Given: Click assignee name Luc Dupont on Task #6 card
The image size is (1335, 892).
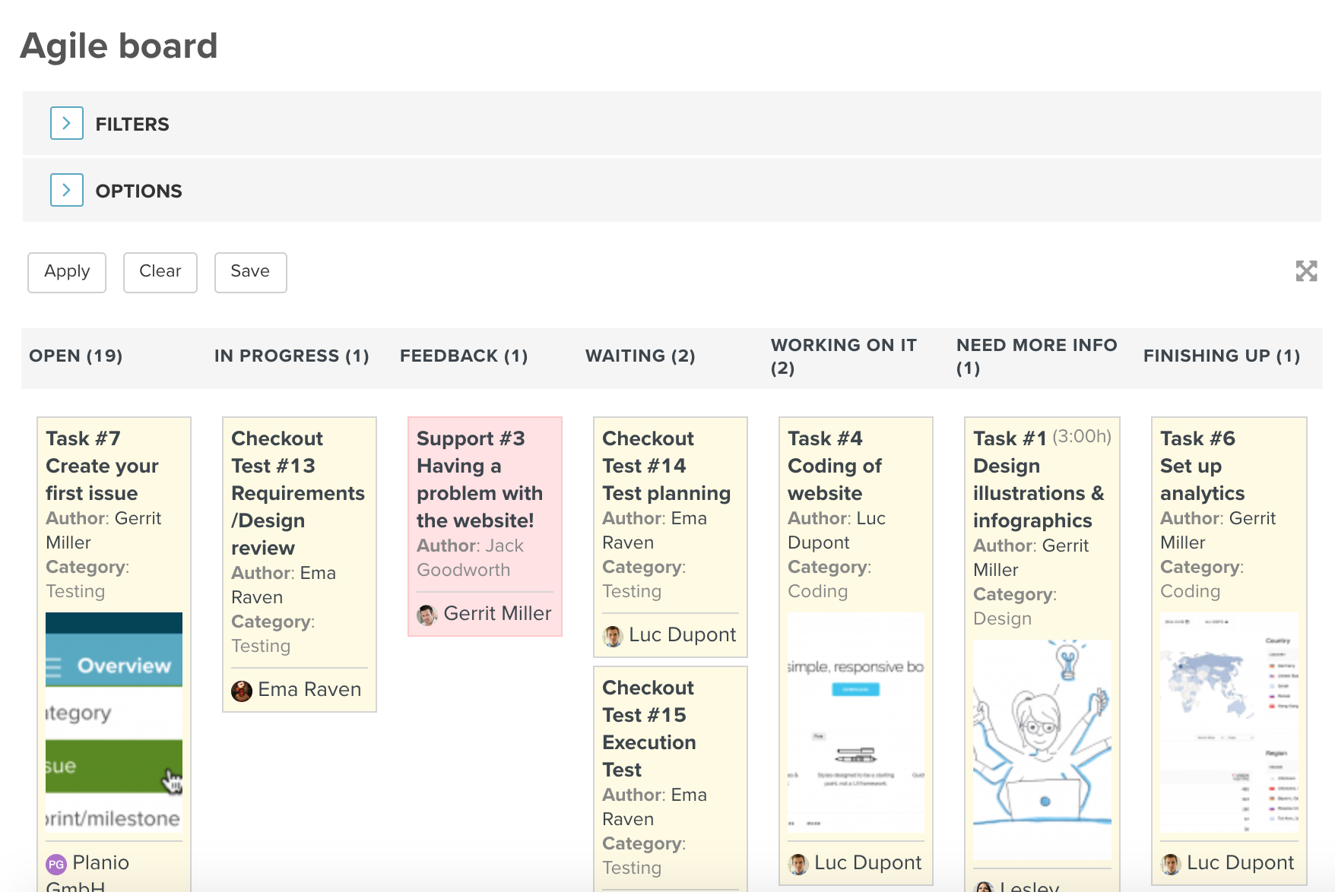Looking at the screenshot, I should (x=1240, y=862).
